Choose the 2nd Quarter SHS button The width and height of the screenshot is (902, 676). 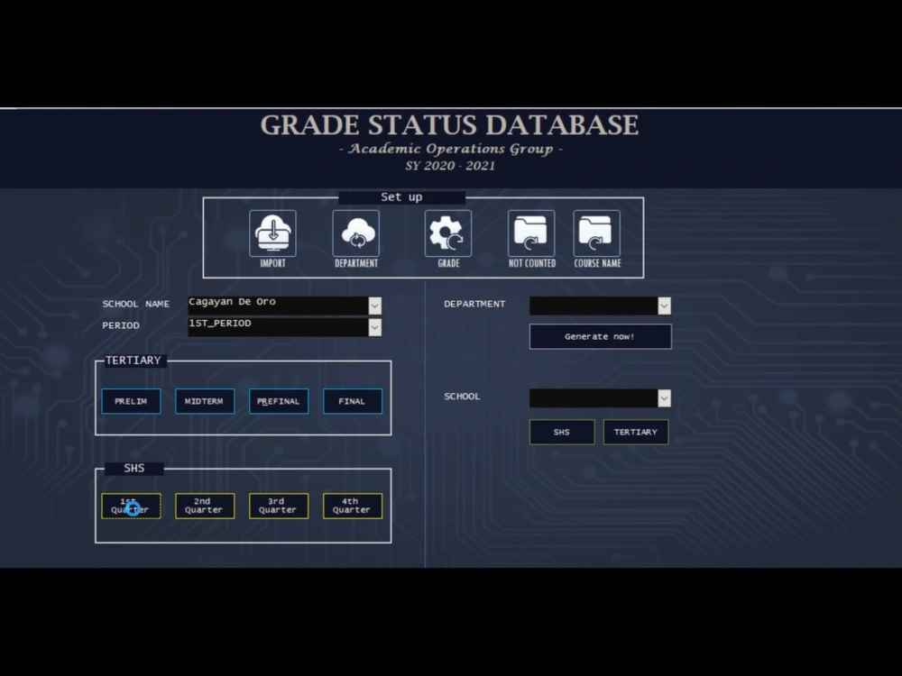[204, 506]
